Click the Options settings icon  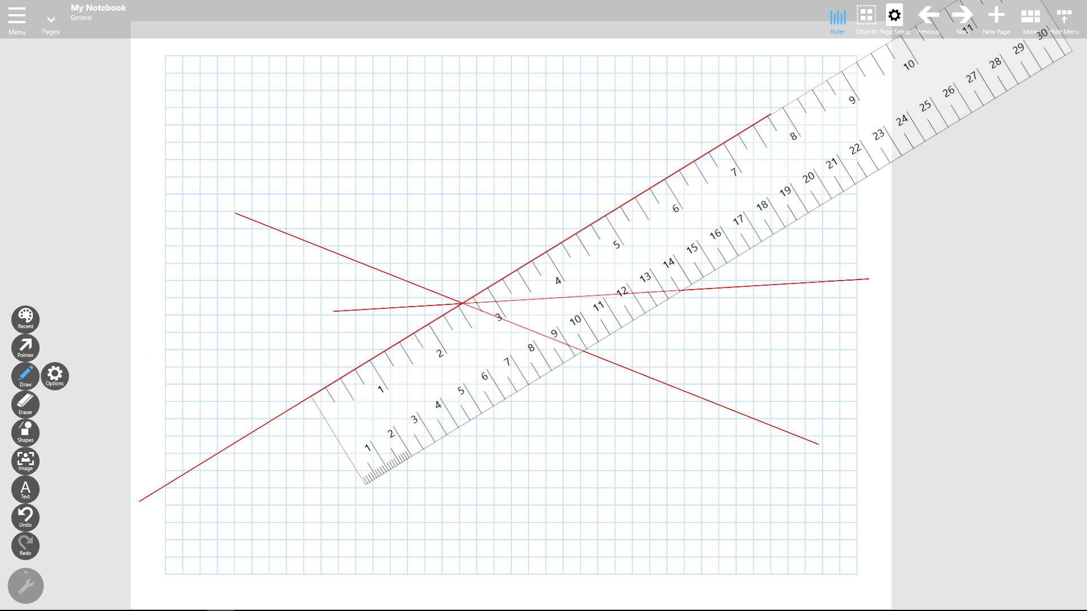coord(54,375)
